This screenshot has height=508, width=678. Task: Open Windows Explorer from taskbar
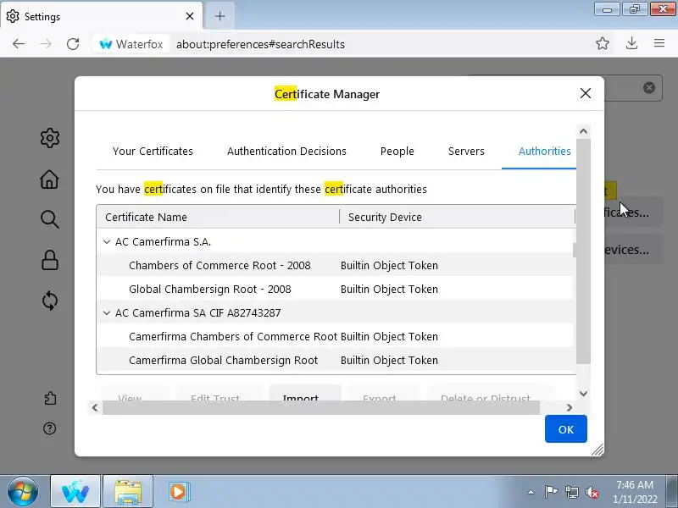pos(128,492)
